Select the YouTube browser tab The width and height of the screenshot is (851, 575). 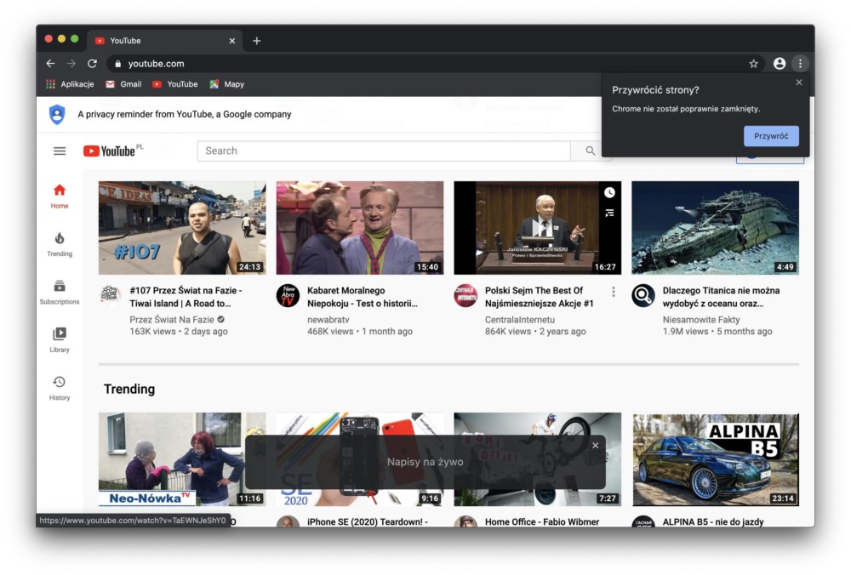(164, 41)
